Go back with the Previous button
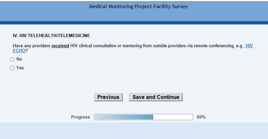The width and height of the screenshot is (268, 139). tap(108, 97)
